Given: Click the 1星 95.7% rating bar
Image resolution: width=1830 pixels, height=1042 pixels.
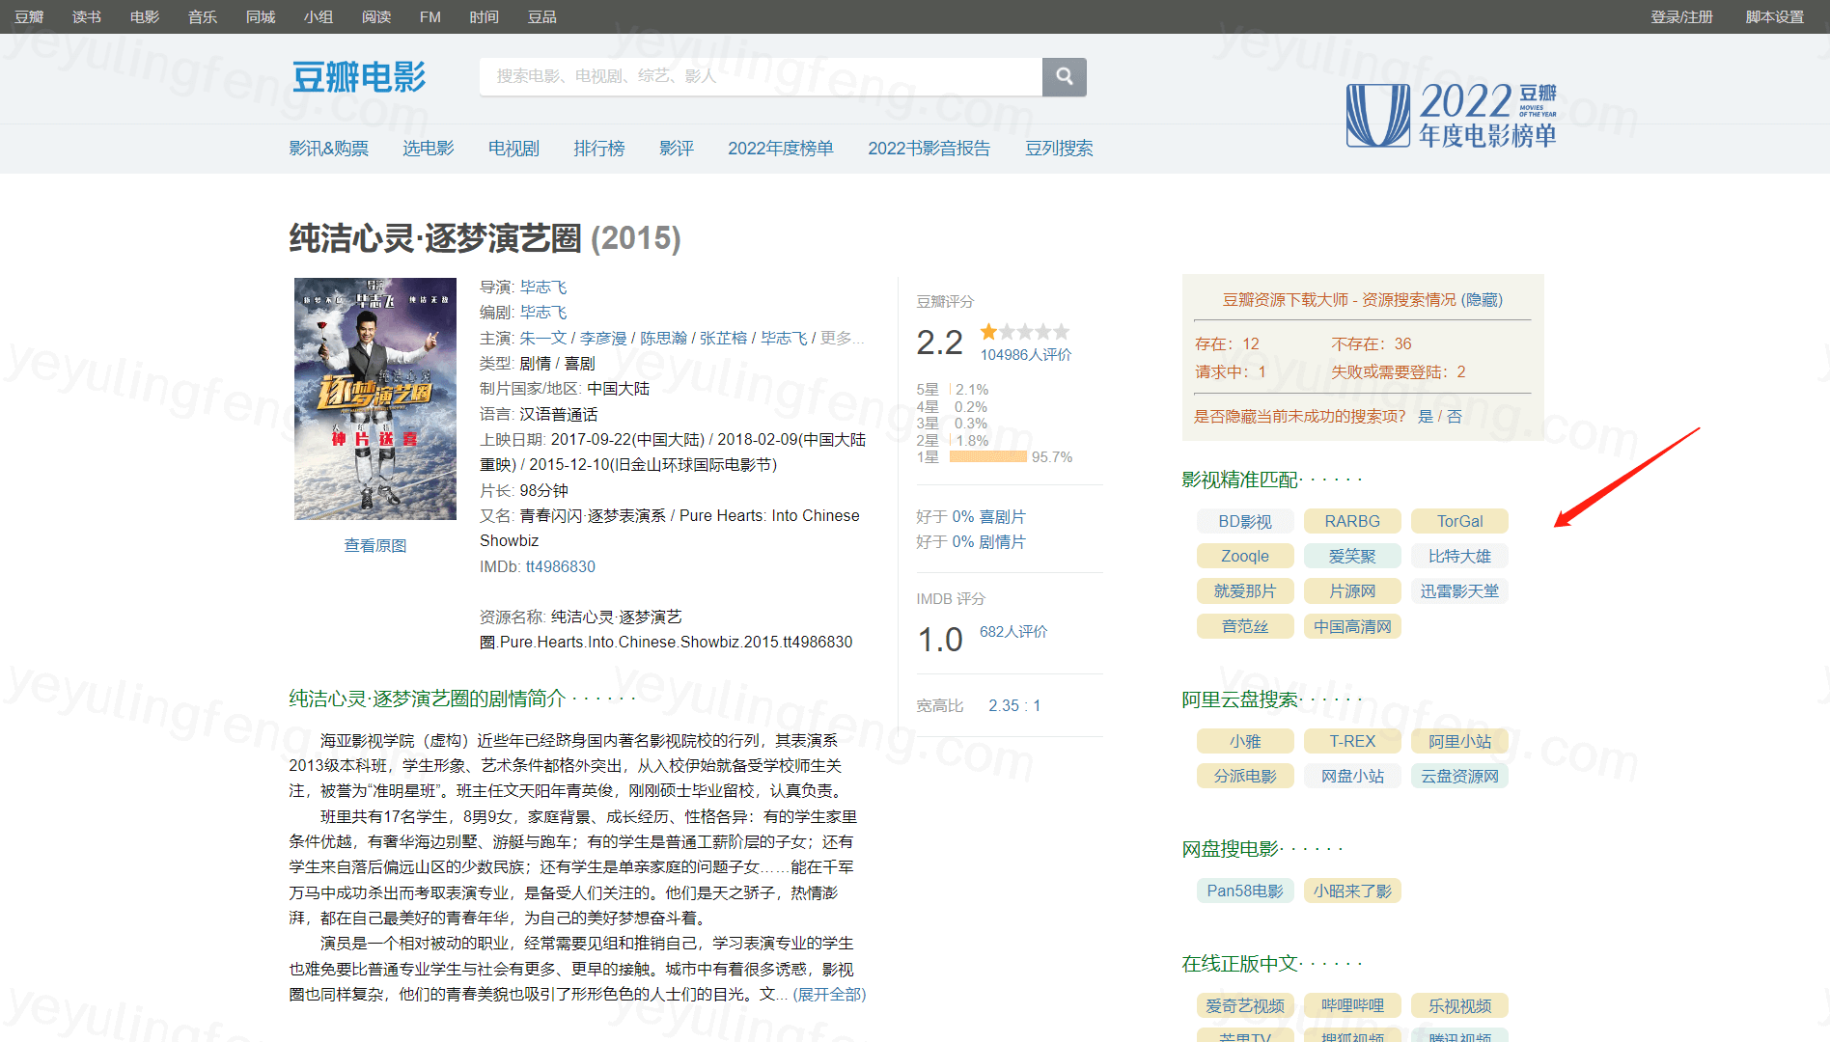Looking at the screenshot, I should tap(988, 456).
